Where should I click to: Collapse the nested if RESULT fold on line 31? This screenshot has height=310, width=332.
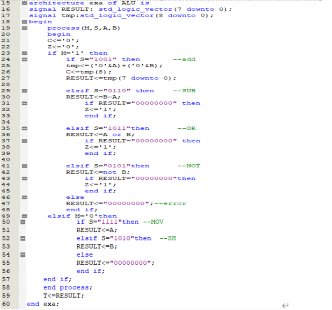coord(25,103)
